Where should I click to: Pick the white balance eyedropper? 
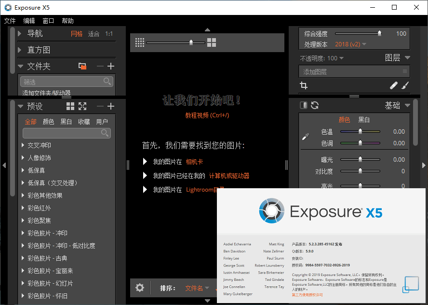(306, 137)
